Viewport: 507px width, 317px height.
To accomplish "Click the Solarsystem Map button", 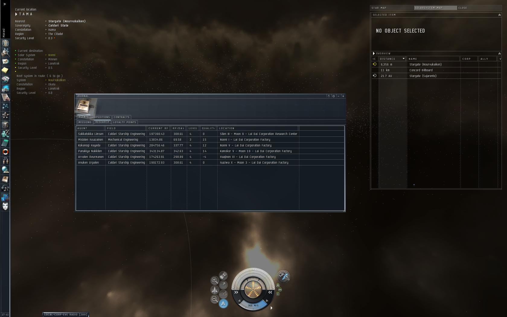I will pos(435,8).
